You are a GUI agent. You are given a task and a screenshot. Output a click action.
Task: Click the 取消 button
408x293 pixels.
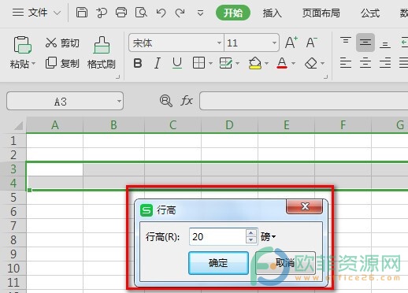click(285, 263)
